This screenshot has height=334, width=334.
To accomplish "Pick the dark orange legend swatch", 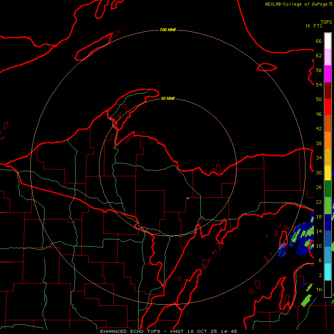I will pyautogui.click(x=328, y=124).
